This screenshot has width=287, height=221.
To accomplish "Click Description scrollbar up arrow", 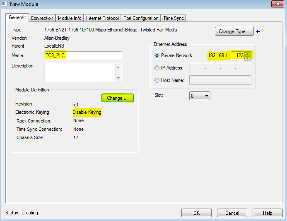I will point(118,67).
